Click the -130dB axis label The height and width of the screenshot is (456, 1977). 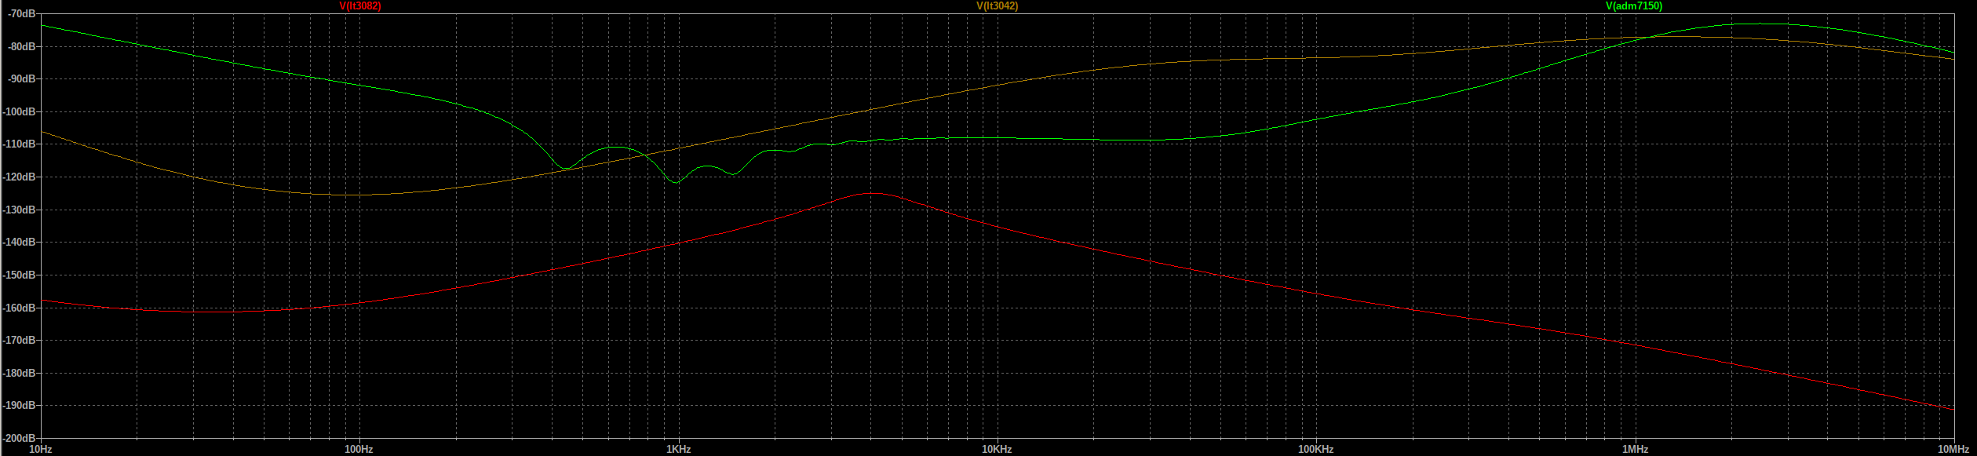tap(18, 210)
